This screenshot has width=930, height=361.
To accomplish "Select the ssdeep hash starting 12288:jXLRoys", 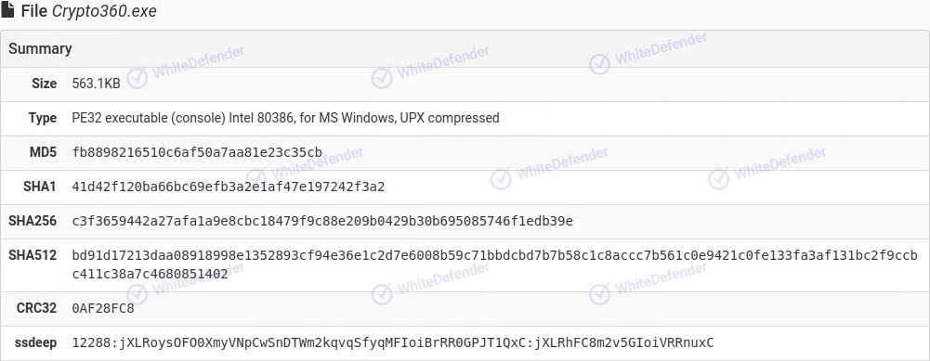I will [x=393, y=342].
